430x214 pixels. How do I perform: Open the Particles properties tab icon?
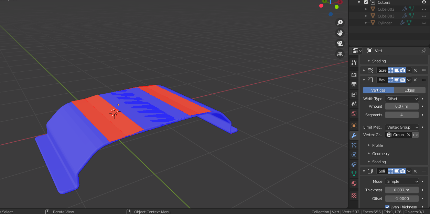[x=354, y=145]
